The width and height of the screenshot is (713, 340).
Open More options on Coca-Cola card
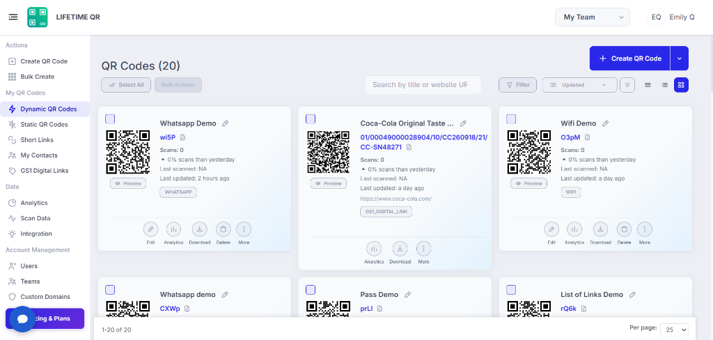[x=423, y=249]
